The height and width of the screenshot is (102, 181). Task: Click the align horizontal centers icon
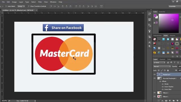(x=67, y=6)
